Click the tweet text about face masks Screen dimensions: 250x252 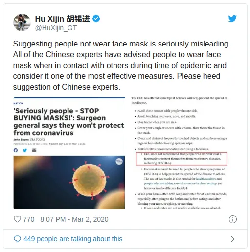click(x=122, y=65)
